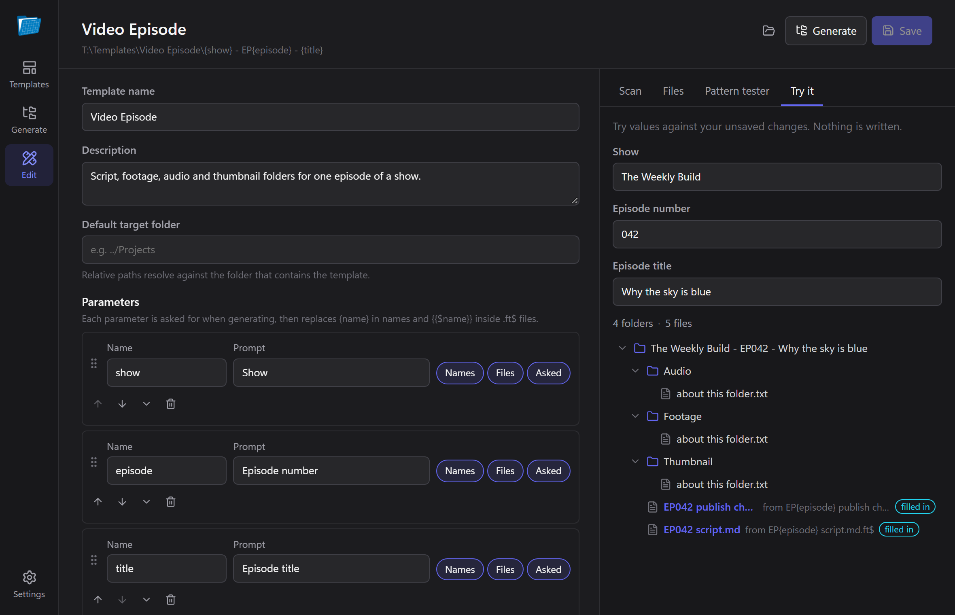
Task: Open the Pattern tester tab
Action: [737, 91]
